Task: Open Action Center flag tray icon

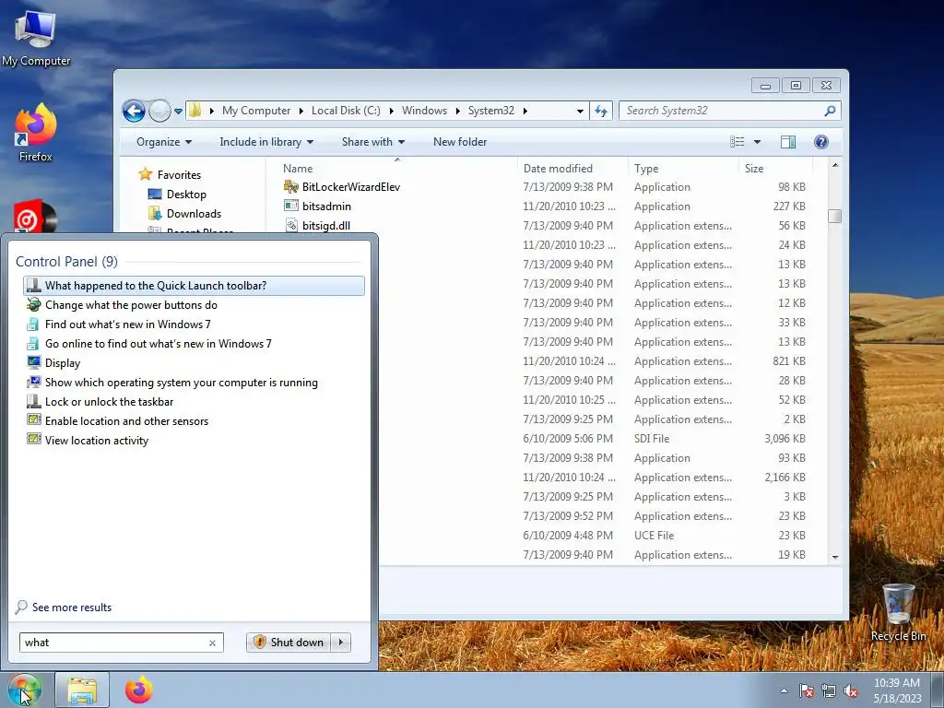Action: tap(807, 691)
